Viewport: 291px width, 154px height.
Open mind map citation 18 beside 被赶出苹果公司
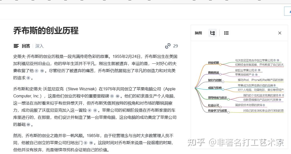click(259, 70)
